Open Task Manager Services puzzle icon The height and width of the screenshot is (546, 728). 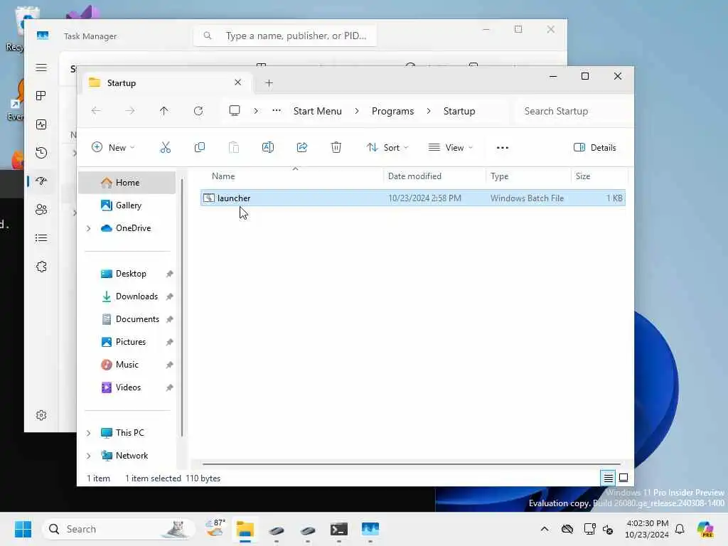(41, 267)
